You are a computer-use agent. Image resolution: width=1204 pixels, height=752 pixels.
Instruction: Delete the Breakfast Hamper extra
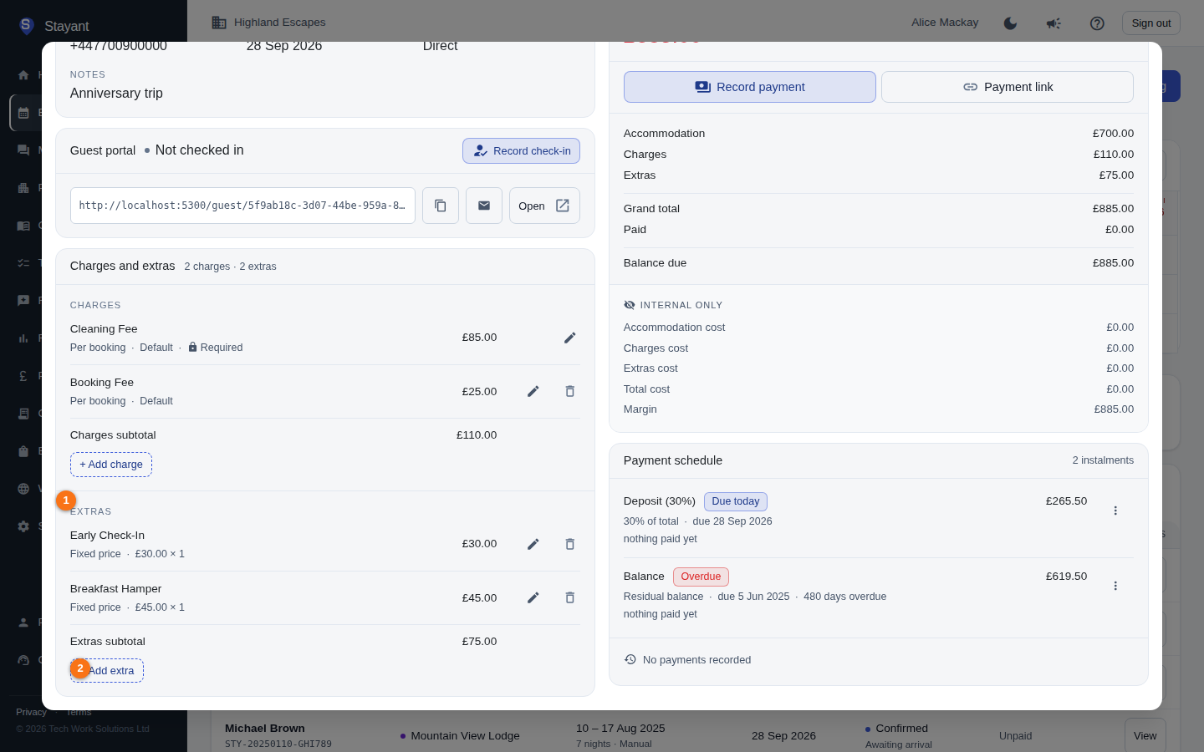pyautogui.click(x=570, y=597)
